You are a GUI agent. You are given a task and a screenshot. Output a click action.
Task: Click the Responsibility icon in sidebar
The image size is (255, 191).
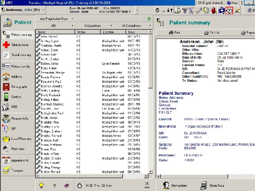point(6,118)
